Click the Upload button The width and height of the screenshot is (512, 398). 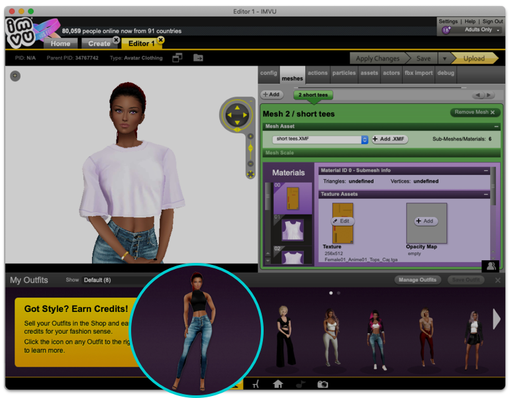pyautogui.click(x=474, y=59)
